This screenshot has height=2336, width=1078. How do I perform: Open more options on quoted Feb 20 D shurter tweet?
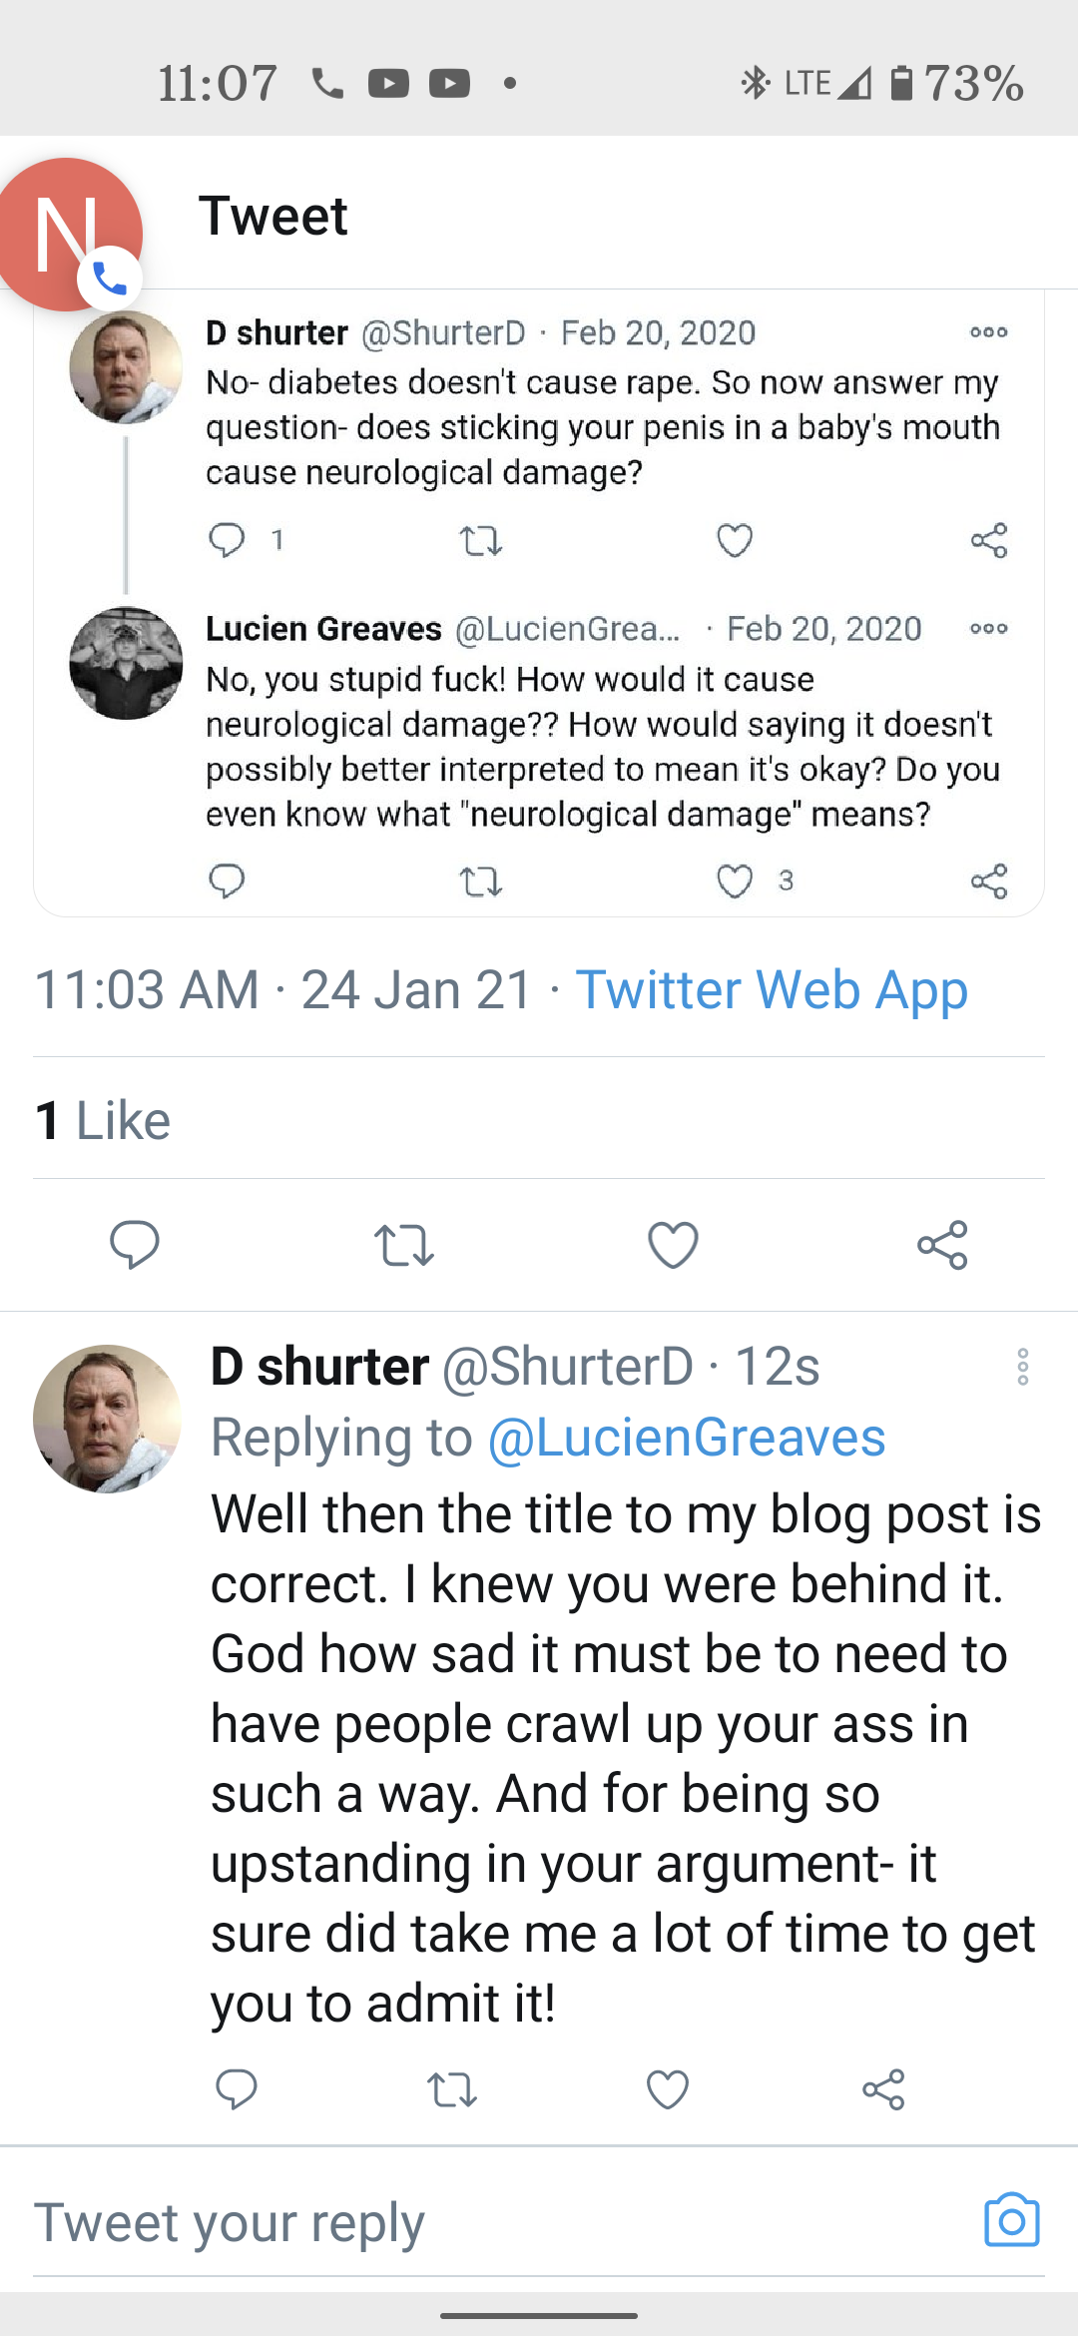pos(988,332)
